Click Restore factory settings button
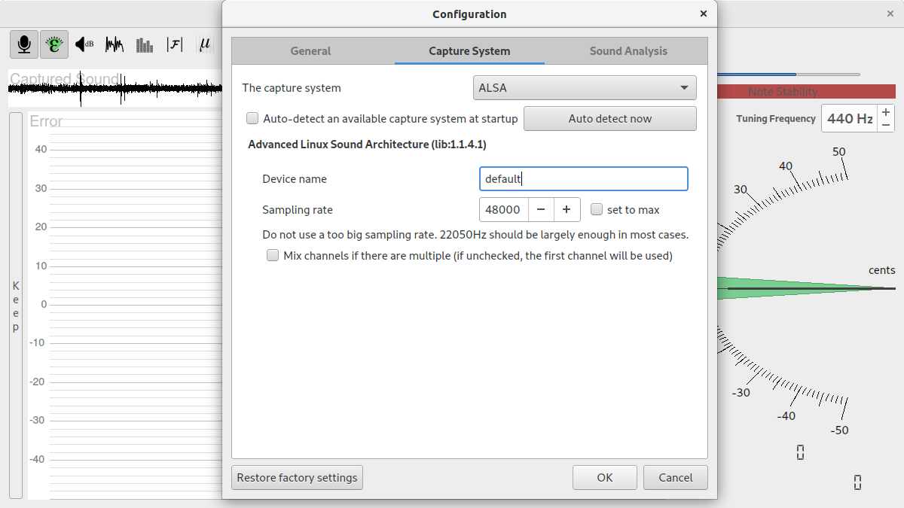The image size is (904, 508). [x=297, y=477]
